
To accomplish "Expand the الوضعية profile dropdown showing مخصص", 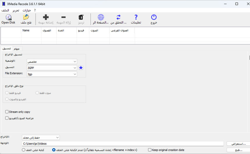I will click(x=52, y=62).
